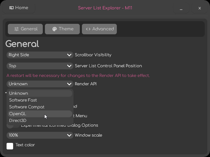Viewport: 210px width, 157px height.
Task: Open the Window scale dropdown
Action: click(x=40, y=135)
